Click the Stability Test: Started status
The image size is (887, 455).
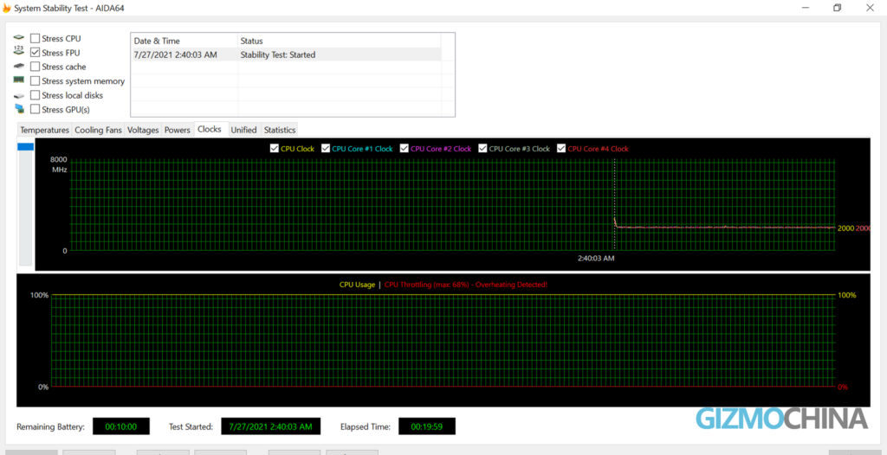(278, 54)
